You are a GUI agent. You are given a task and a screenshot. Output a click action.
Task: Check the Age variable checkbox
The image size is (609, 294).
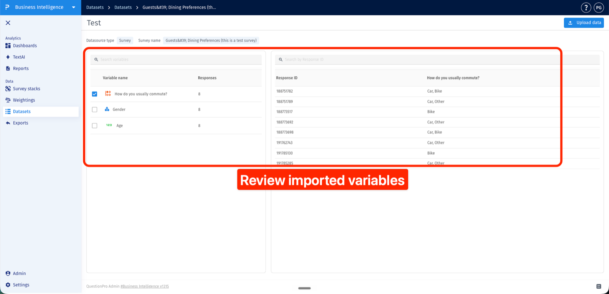click(94, 125)
